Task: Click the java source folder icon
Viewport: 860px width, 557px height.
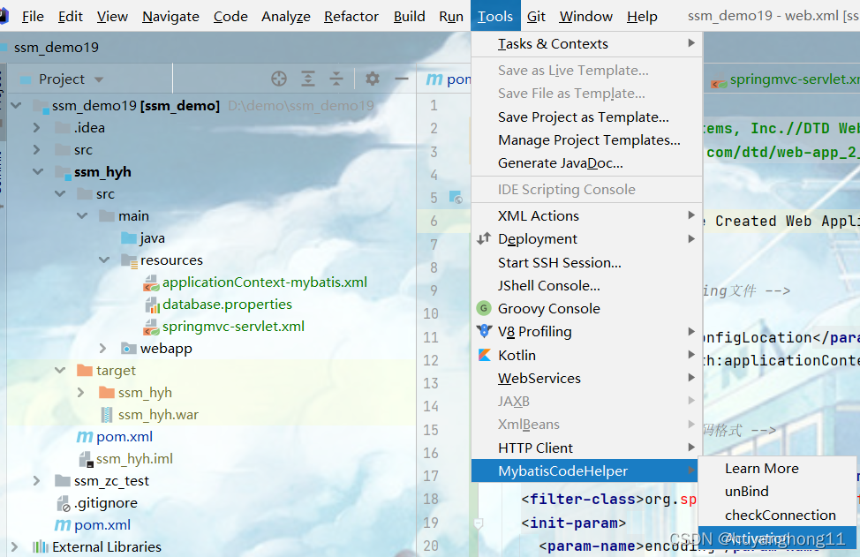Action: (129, 238)
